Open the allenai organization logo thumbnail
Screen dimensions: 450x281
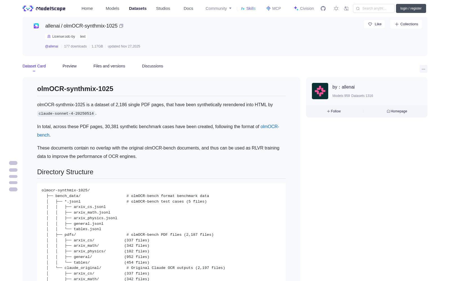320,91
